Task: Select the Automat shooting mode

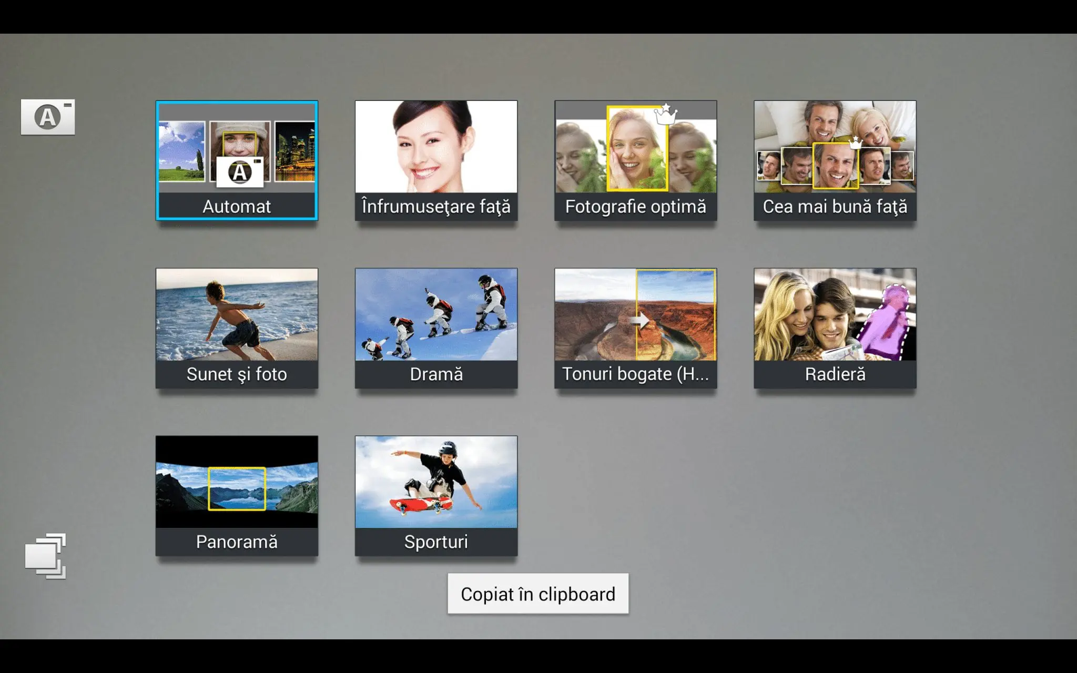Action: click(x=237, y=160)
